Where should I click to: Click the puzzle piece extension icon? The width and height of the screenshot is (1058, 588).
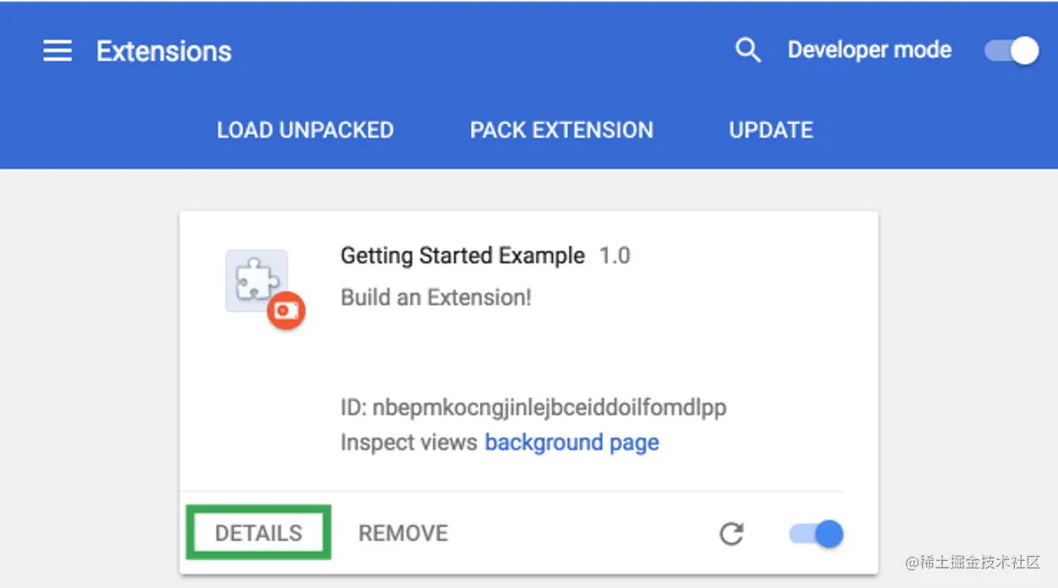(256, 280)
